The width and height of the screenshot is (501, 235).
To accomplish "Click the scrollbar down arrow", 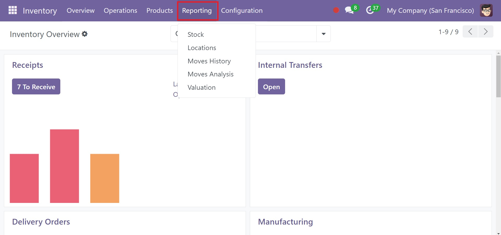I will 498,233.
